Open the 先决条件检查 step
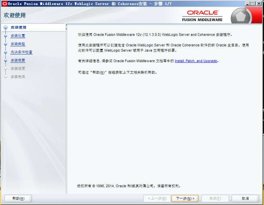 [21, 52]
